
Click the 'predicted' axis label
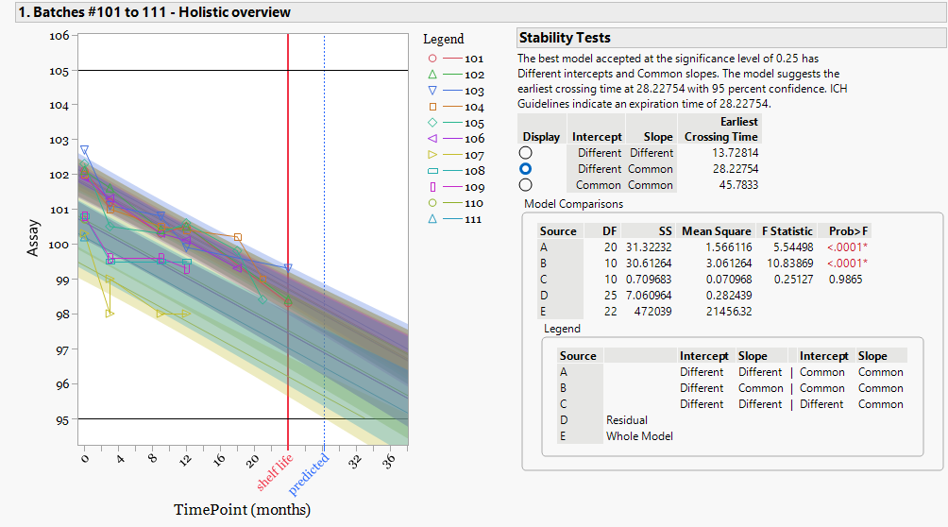309,474
